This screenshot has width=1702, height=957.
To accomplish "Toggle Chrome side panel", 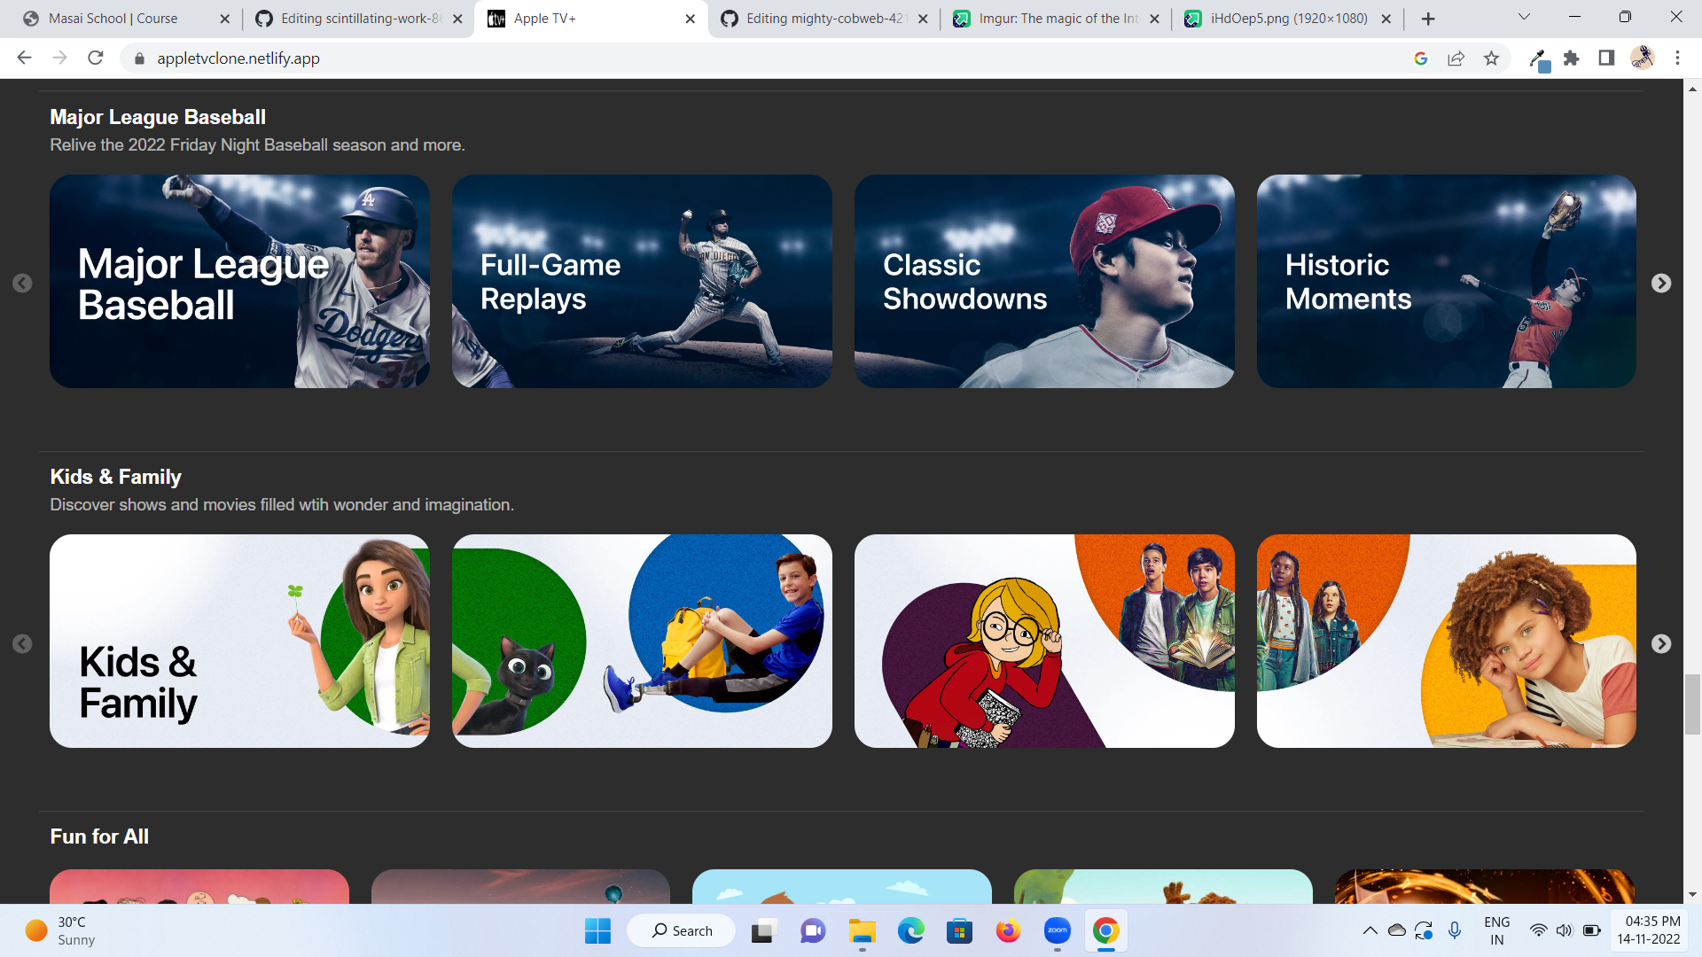I will pyautogui.click(x=1605, y=58).
